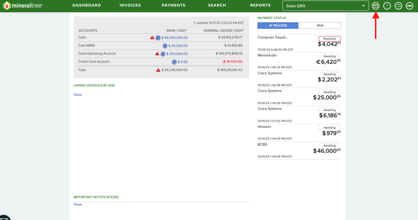Open the Sales QBO company dropdown
Viewport: 418px width, 220px height.
click(x=326, y=6)
